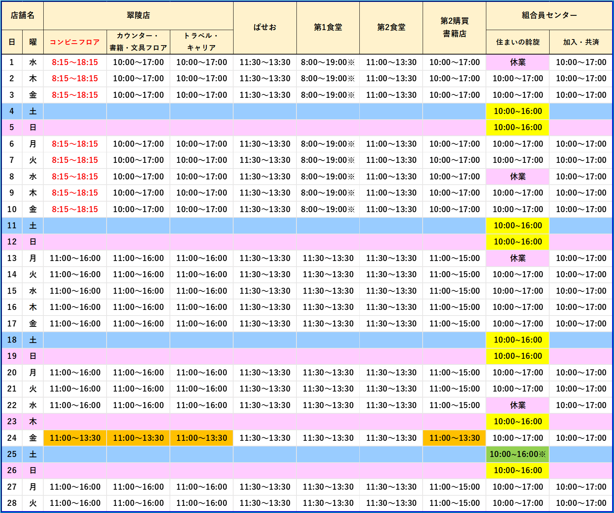Select the 第1食堂 column header
Screen dimensions: 614x513
[328, 27]
